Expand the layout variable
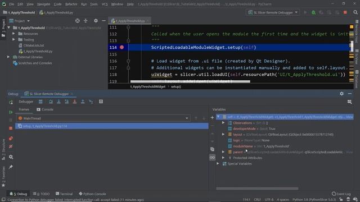 pos(223,135)
